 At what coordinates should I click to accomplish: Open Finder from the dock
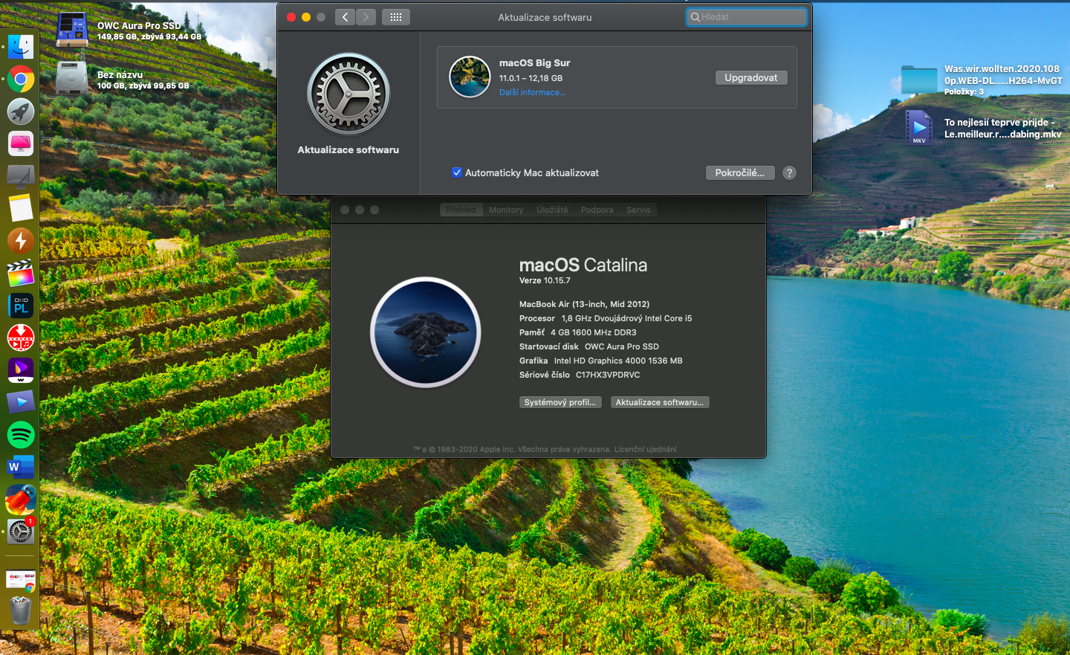21,47
